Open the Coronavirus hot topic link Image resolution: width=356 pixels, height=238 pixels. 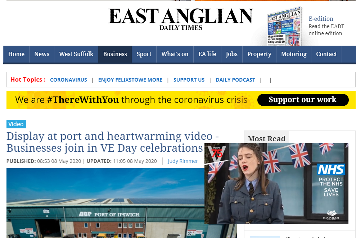coord(68,80)
